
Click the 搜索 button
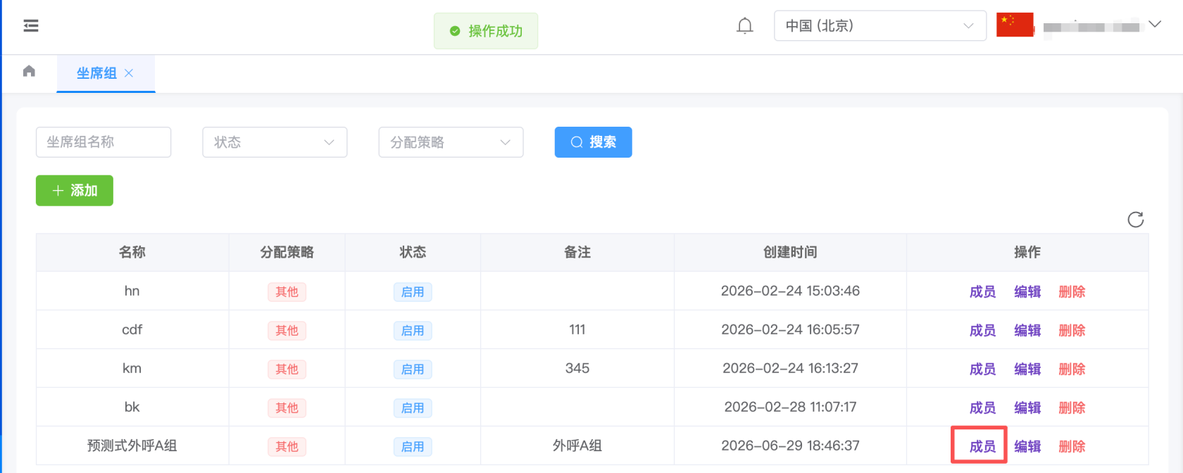(593, 142)
